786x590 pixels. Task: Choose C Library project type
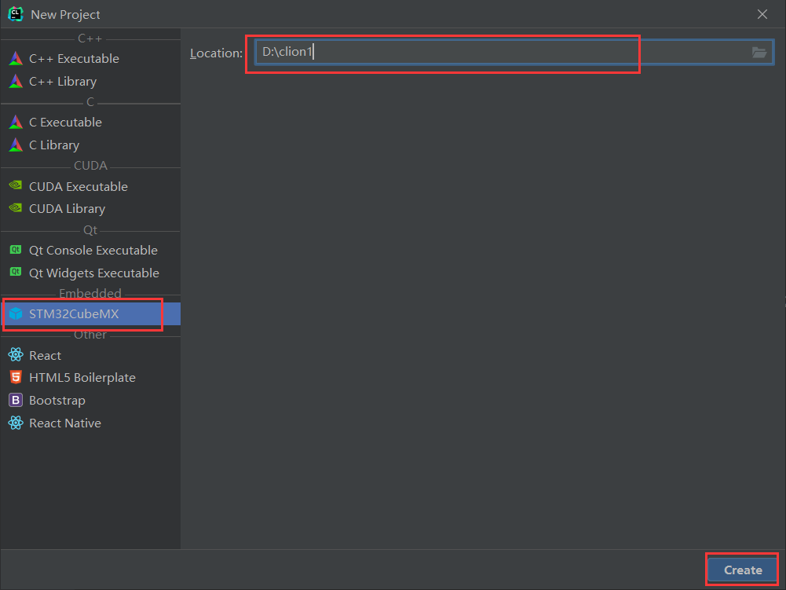pos(91,145)
